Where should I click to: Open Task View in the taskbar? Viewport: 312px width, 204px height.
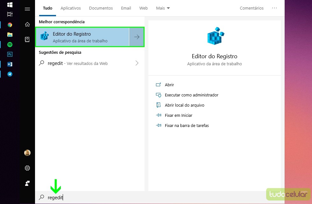10,14
